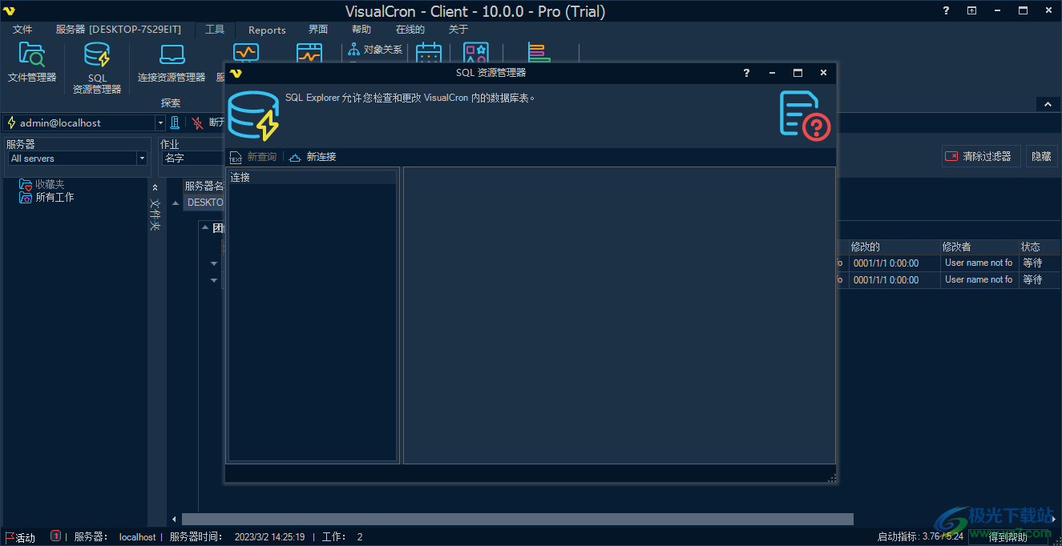The image size is (1062, 546).
Task: Open the All servers dropdown
Action: (142, 159)
